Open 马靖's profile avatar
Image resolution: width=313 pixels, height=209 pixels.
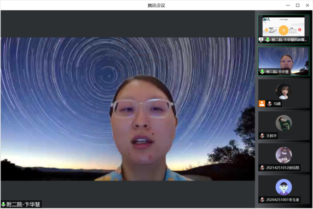(x=284, y=91)
